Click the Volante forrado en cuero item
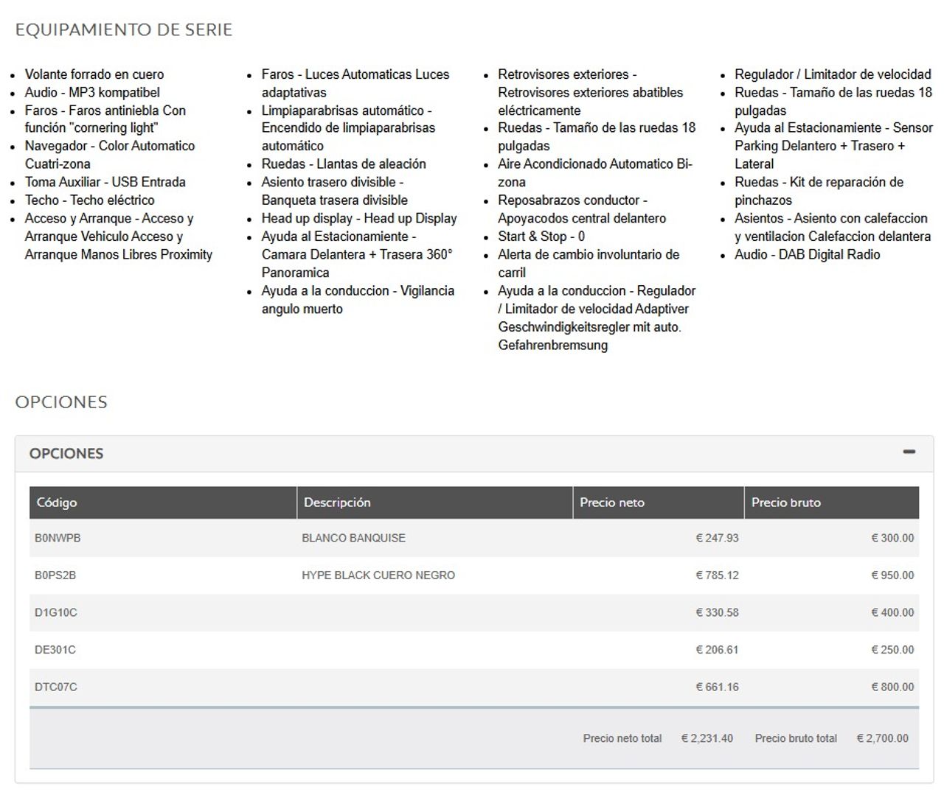The height and width of the screenshot is (795, 944). (x=94, y=74)
